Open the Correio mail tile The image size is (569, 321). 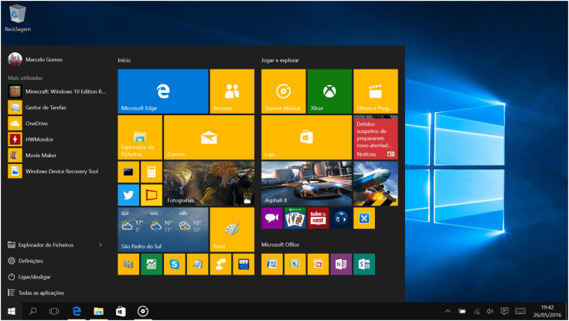(x=209, y=138)
